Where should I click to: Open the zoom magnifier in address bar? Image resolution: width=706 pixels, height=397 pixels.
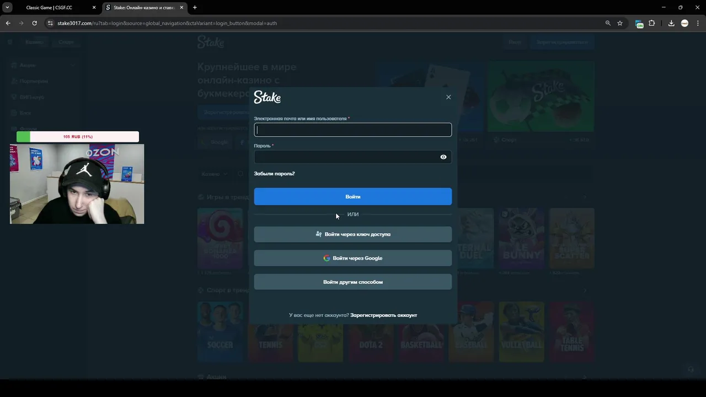(608, 23)
